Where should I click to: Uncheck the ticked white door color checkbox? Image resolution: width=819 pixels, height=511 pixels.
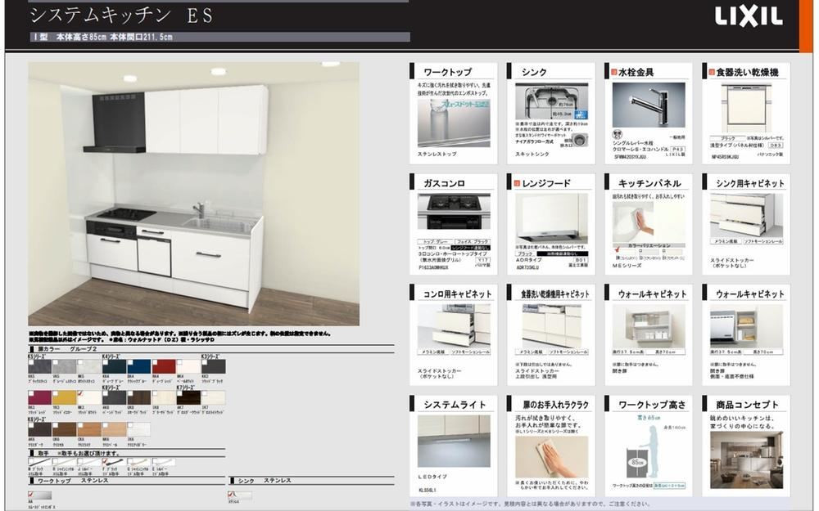coord(80,394)
